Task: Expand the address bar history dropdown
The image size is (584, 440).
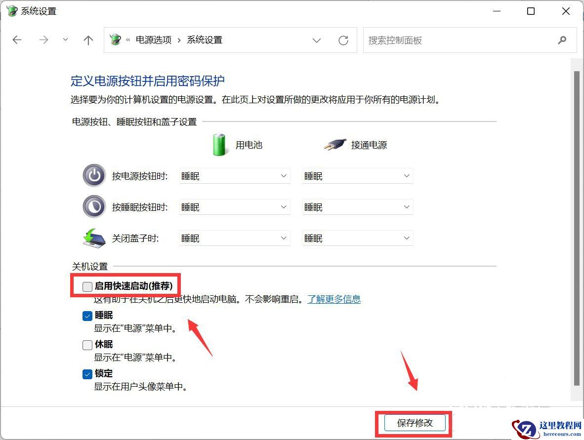Action: pos(316,40)
